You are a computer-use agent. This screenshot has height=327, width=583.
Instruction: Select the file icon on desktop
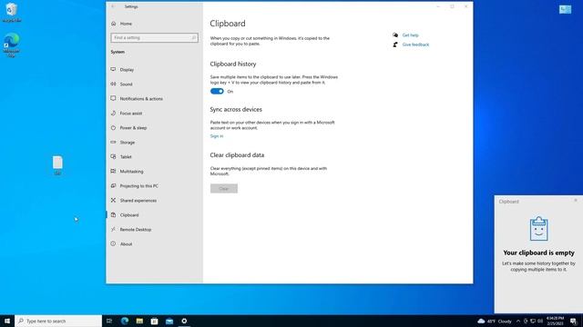[x=57, y=165]
